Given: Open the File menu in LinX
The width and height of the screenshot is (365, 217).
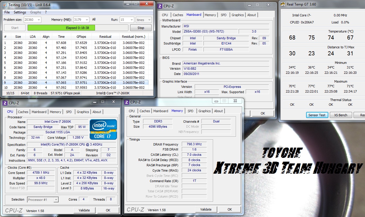Looking at the screenshot, I should [x=7, y=12].
